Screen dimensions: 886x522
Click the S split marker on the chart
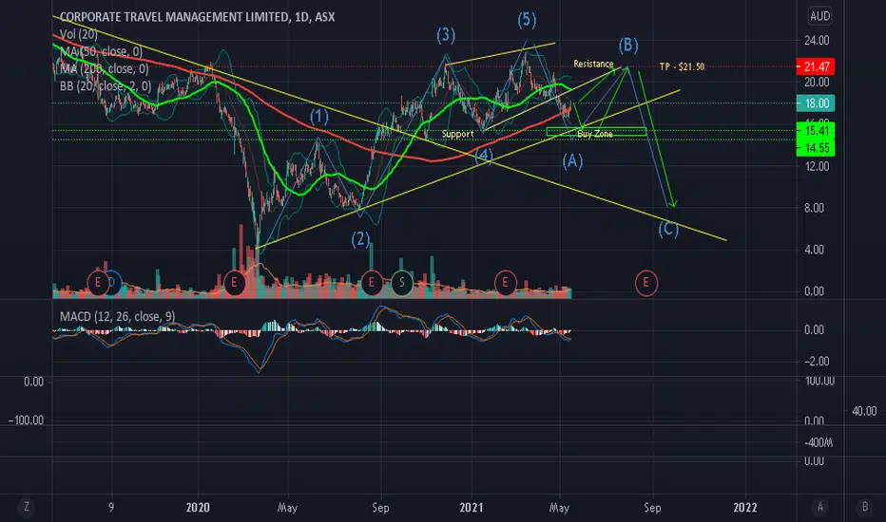click(x=402, y=282)
